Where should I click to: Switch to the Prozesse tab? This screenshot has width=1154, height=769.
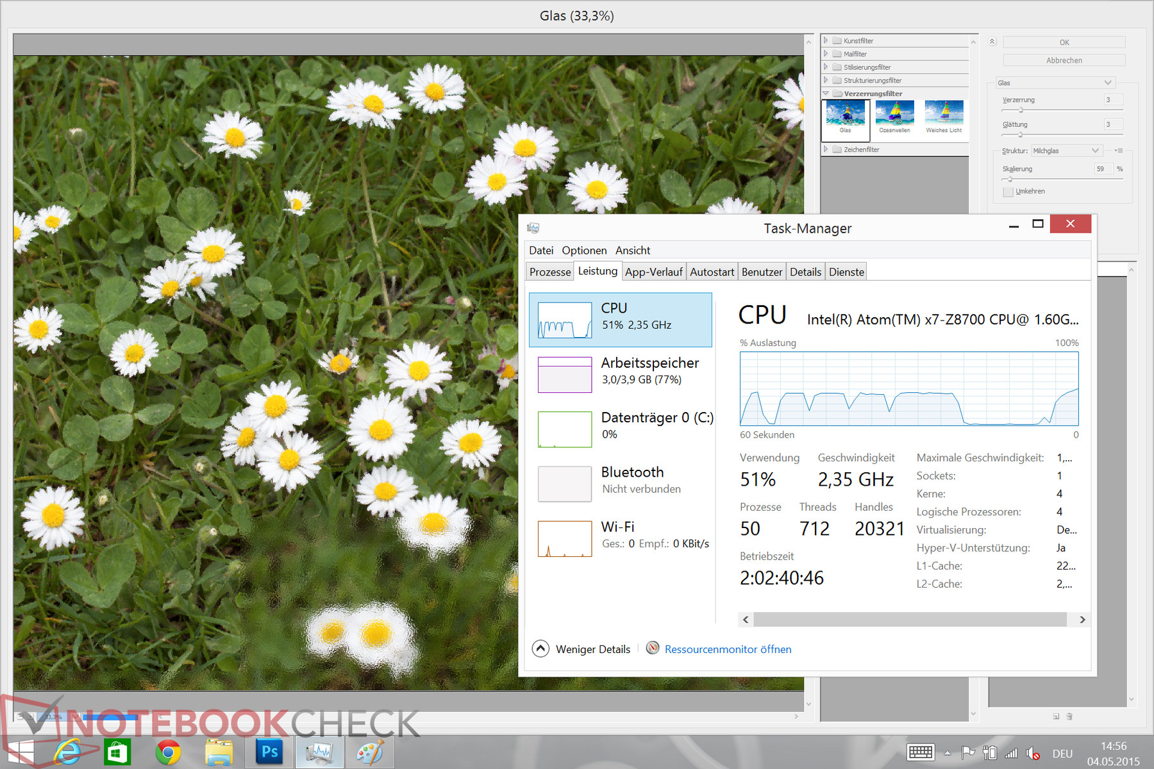[x=550, y=272]
